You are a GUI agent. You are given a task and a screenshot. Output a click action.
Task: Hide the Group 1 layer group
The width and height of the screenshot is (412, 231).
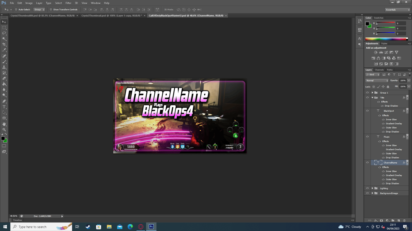click(367, 93)
